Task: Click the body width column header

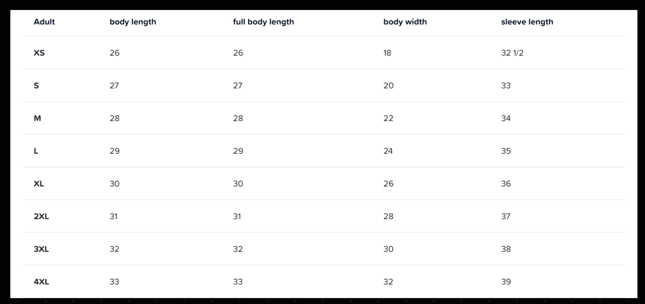Action: point(405,22)
